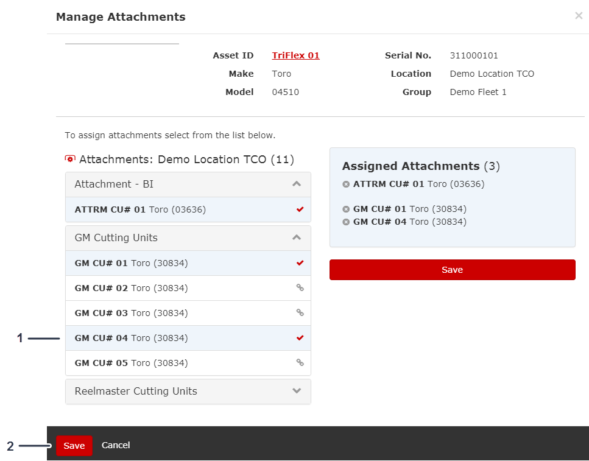Uncheck the ATTRM CU# 01 red checkmark
The image size is (589, 461).
(299, 209)
